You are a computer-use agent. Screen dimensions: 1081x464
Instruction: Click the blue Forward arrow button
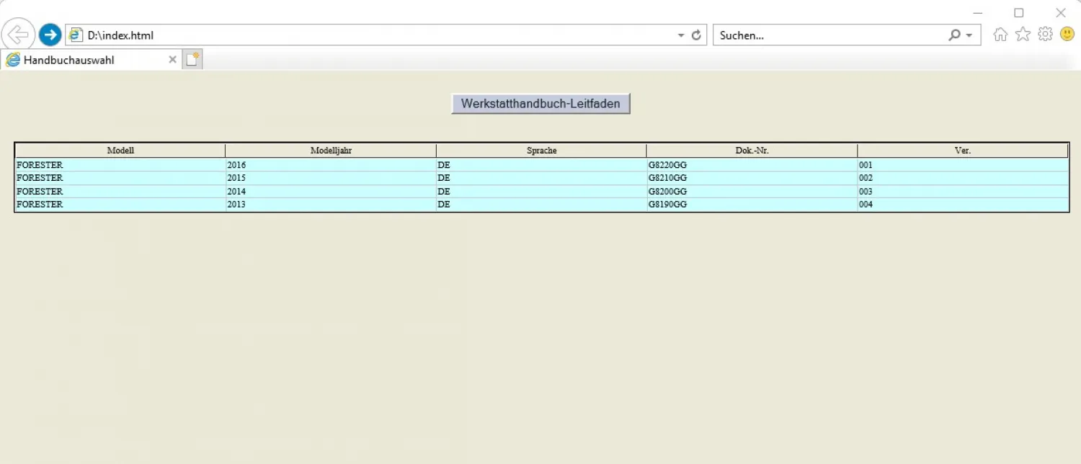50,35
